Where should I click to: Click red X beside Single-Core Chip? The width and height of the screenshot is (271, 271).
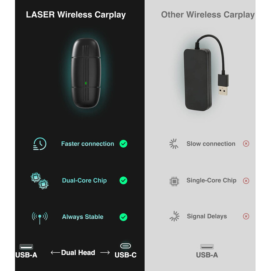[246, 181]
